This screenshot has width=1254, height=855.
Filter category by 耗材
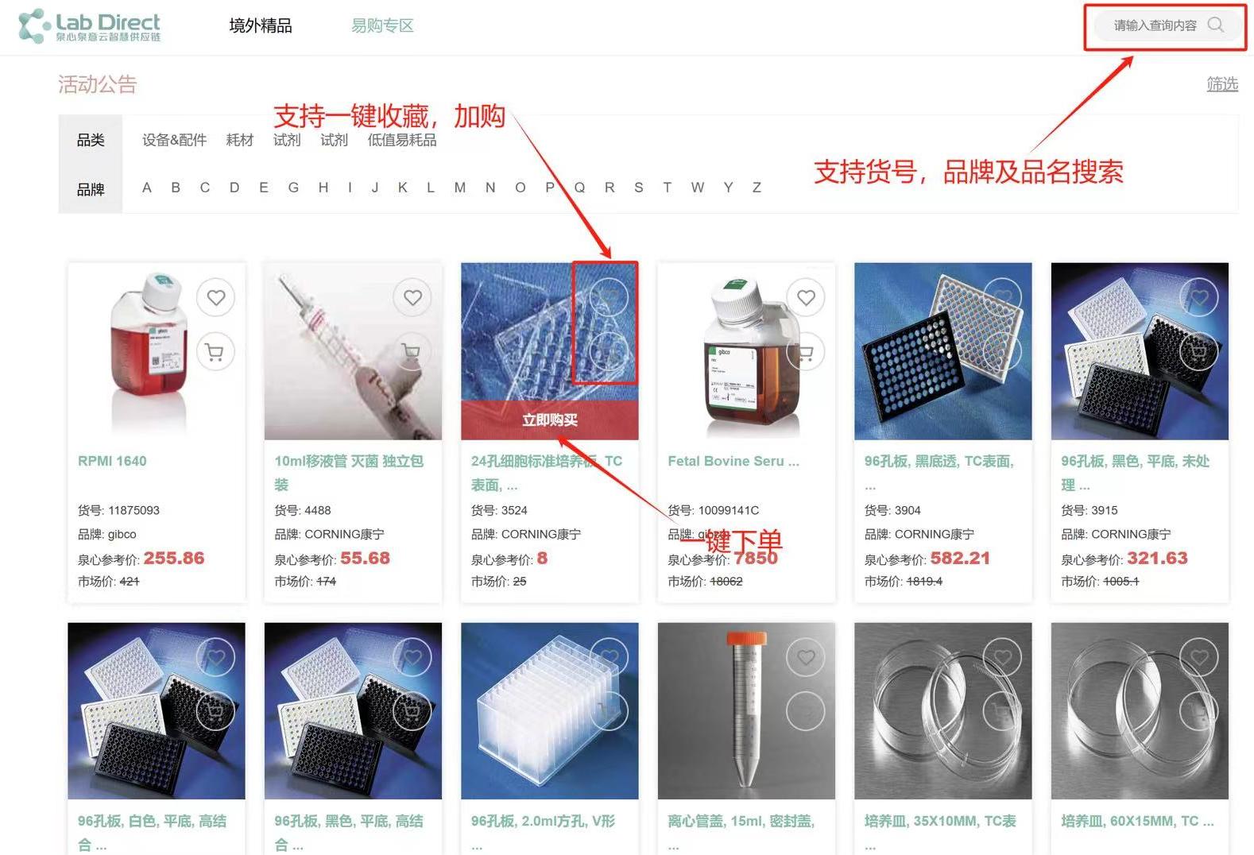coord(239,141)
